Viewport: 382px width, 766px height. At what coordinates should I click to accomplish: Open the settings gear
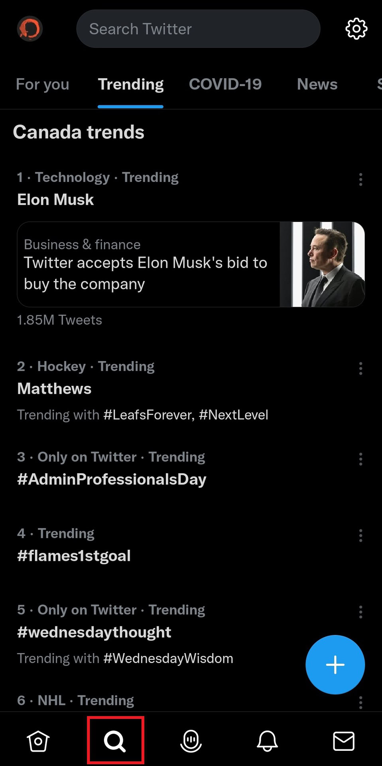356,29
